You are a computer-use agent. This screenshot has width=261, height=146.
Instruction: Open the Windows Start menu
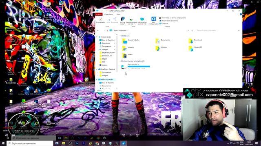[x=3, y=143]
